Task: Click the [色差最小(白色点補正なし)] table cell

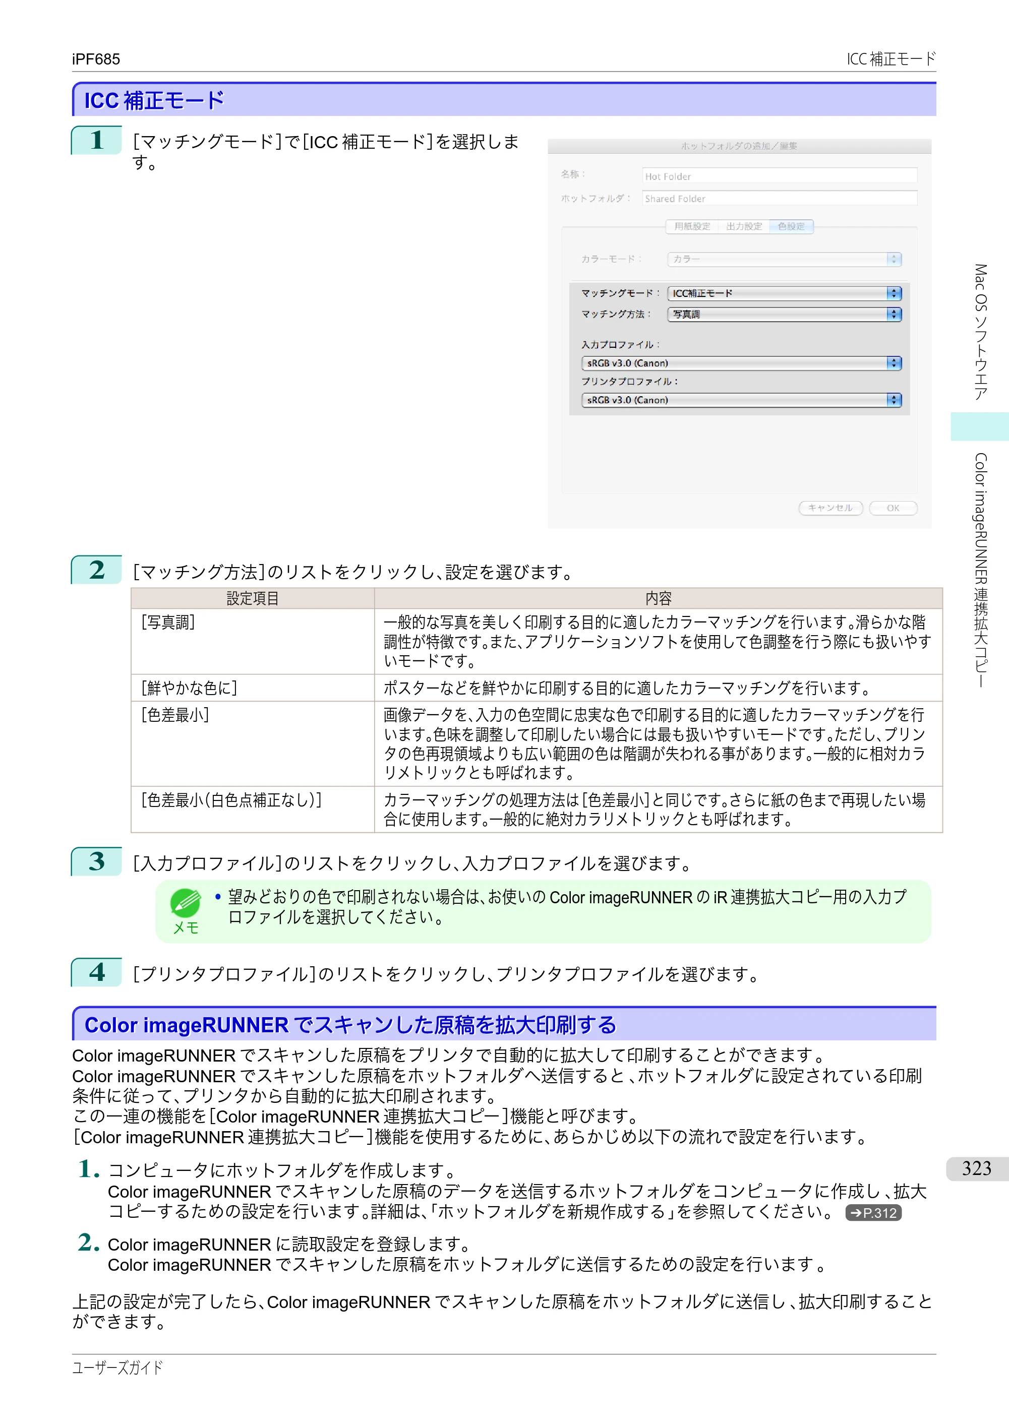Action: pos(253,810)
